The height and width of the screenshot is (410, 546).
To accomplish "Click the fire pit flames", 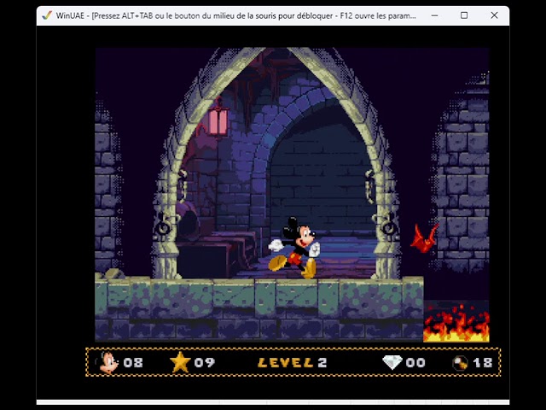I will [x=456, y=323].
